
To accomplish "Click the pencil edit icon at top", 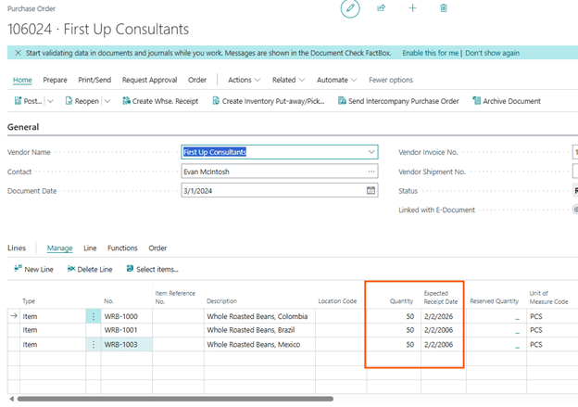I will pos(350,8).
